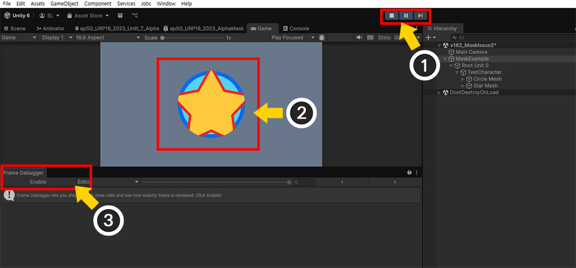
Task: Open the package/cloud box icon in toolbar
Action: click(x=120, y=16)
